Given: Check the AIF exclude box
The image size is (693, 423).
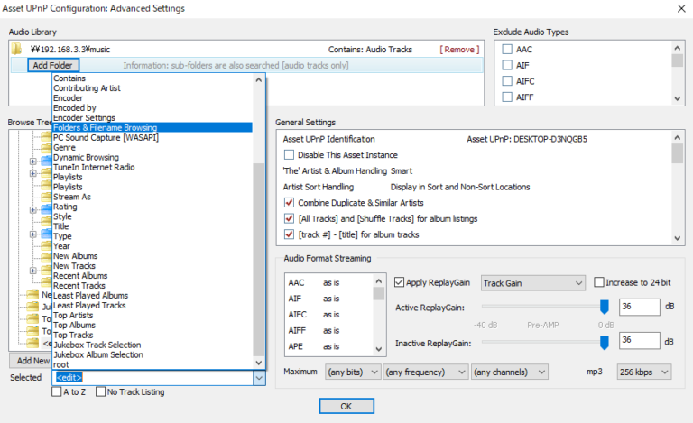Looking at the screenshot, I should click(507, 65).
